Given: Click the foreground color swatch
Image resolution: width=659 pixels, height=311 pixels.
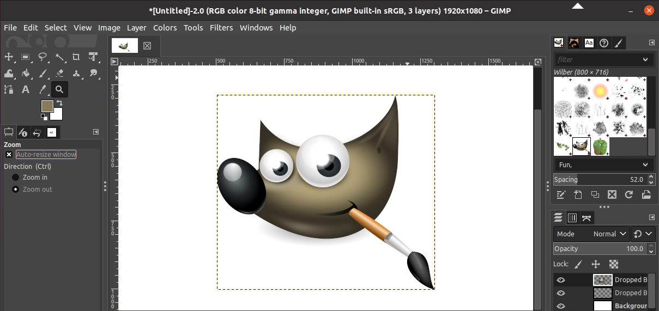Looking at the screenshot, I should [47, 105].
